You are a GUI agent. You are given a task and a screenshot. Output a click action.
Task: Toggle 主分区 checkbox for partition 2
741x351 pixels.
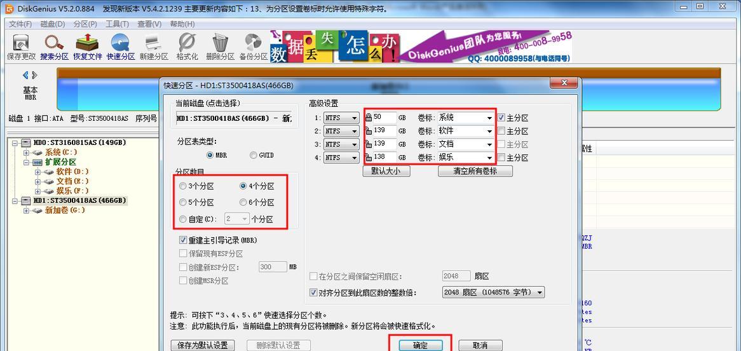tap(501, 131)
